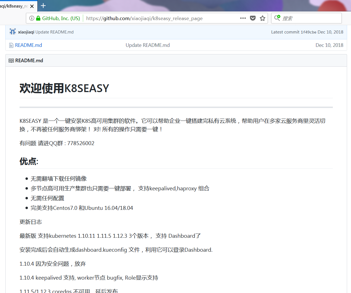Click the 优点: heading

coord(29,161)
